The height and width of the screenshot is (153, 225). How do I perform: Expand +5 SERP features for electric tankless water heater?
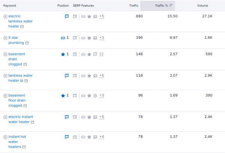(x=102, y=17)
